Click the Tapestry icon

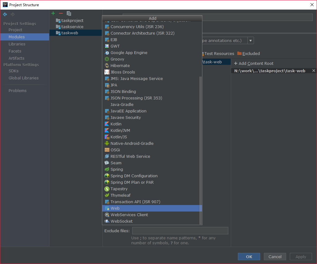coord(107,189)
